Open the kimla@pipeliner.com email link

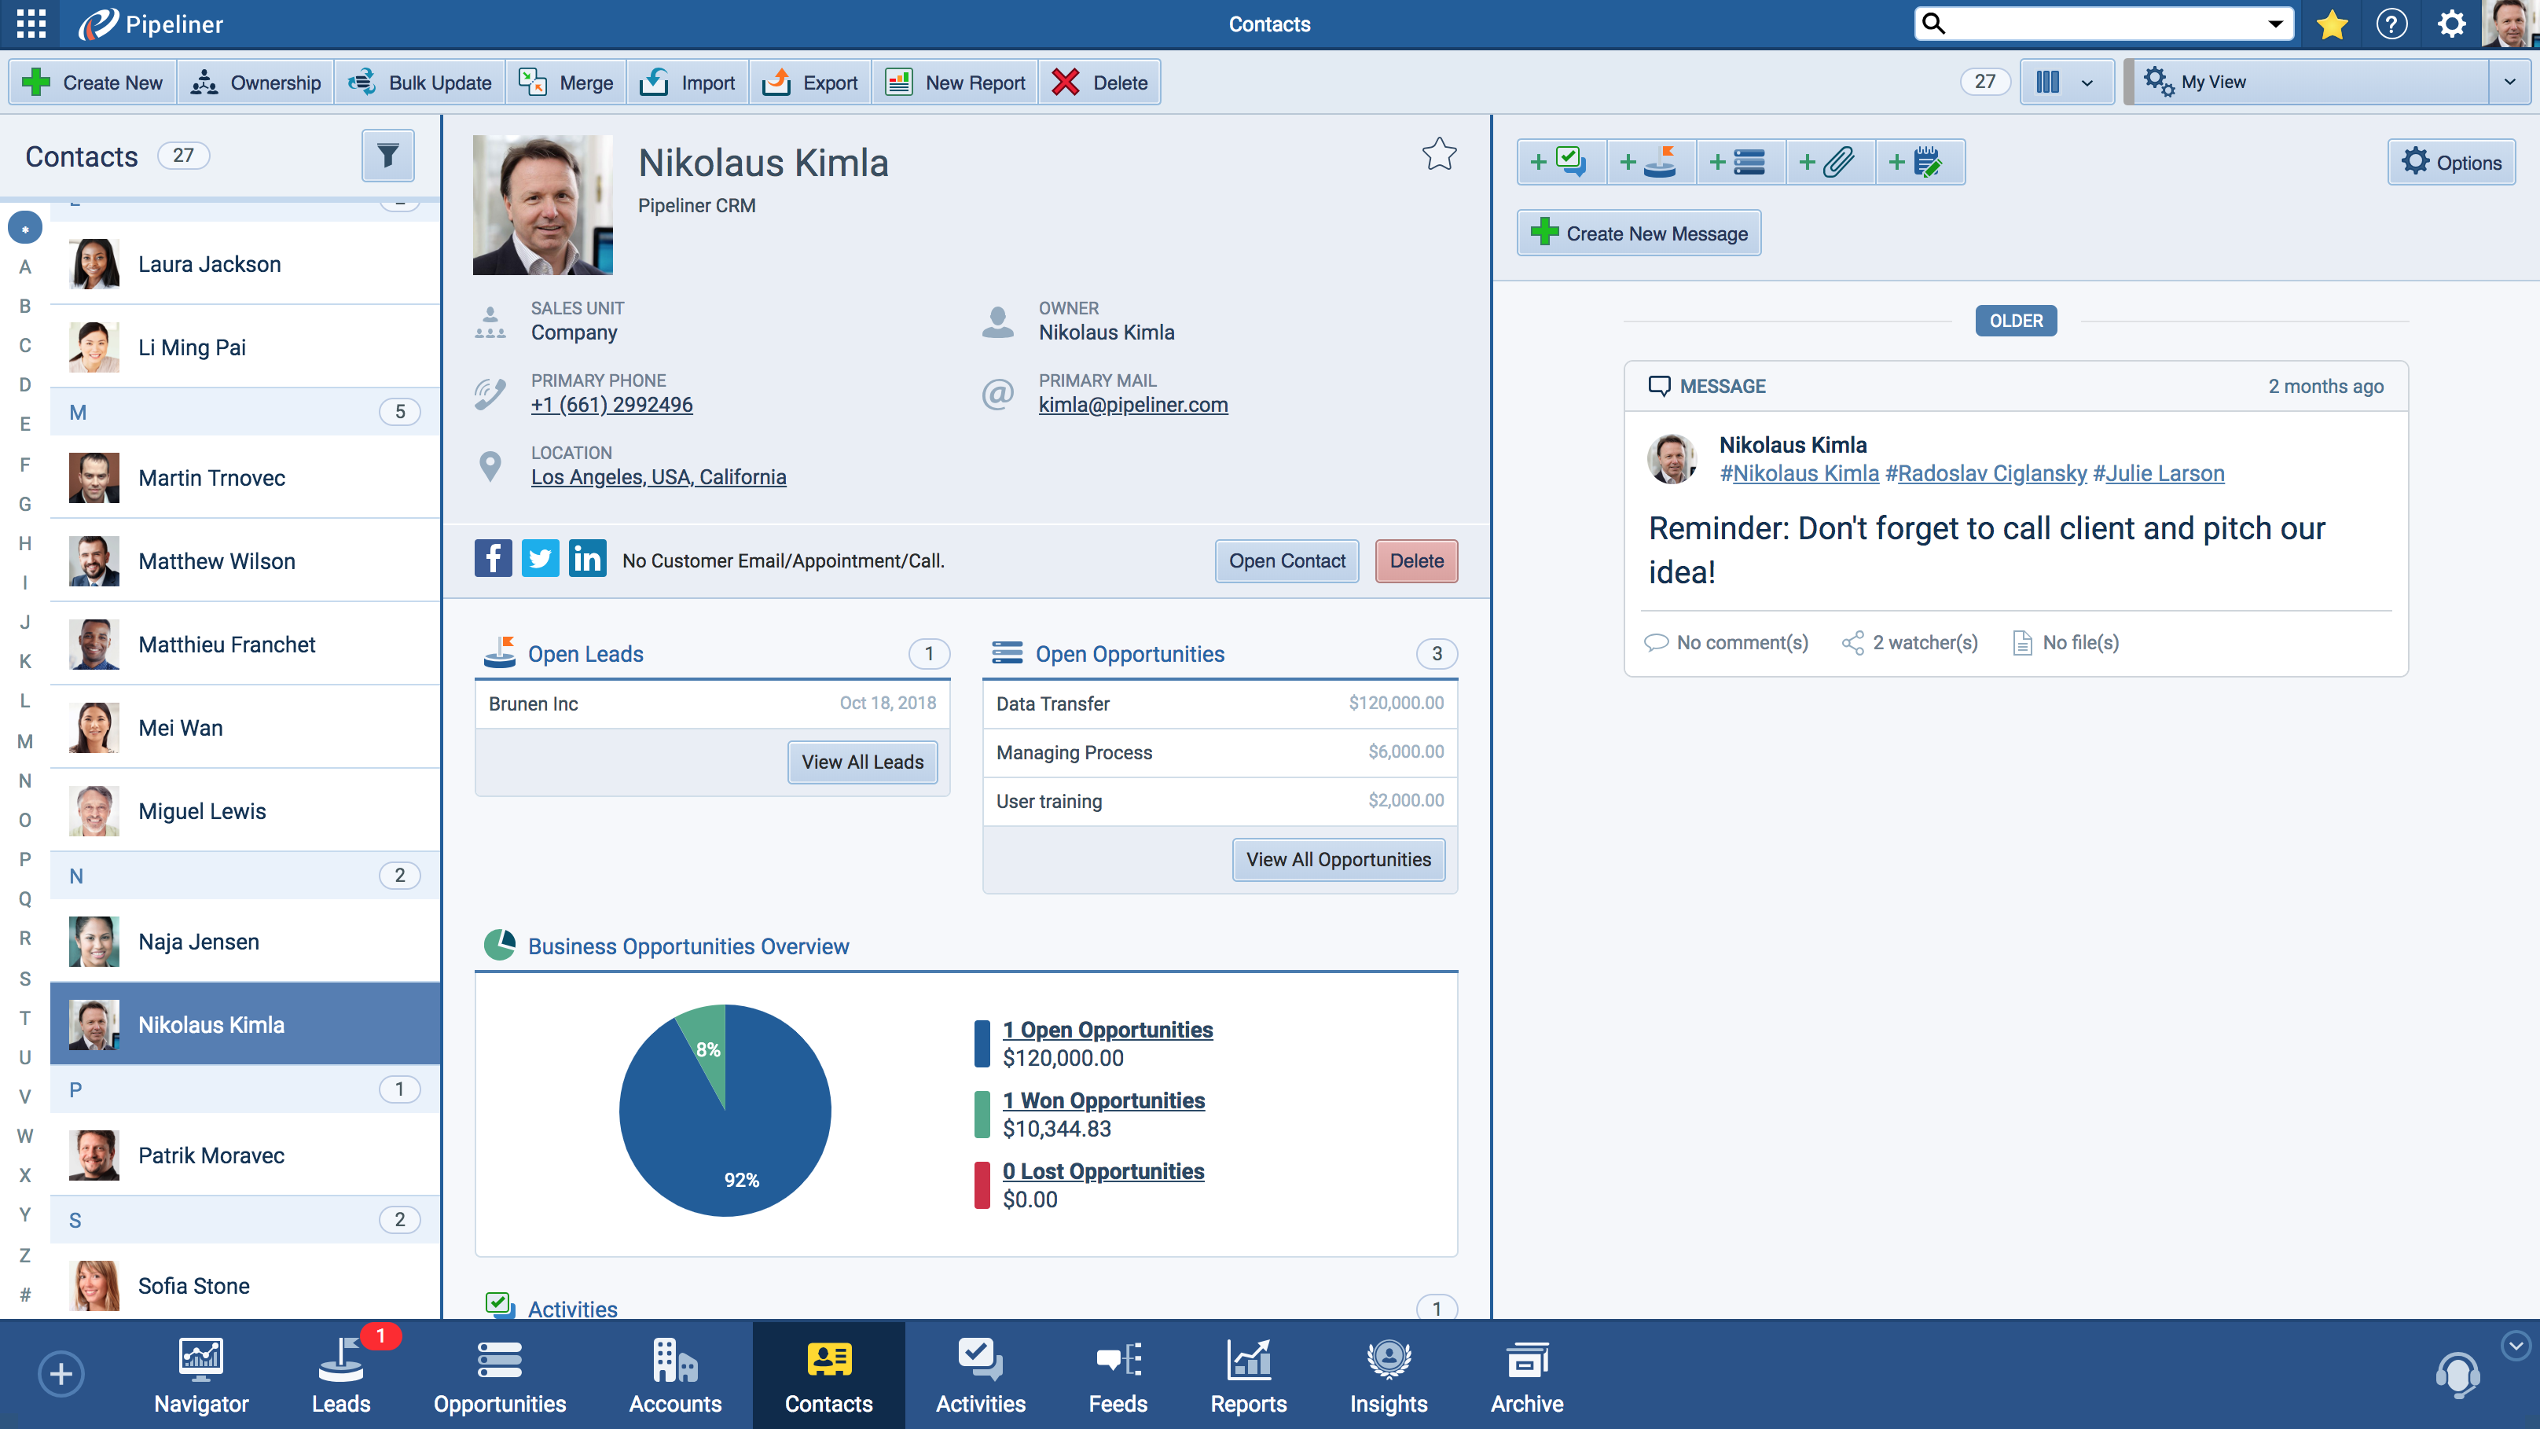pyautogui.click(x=1132, y=404)
